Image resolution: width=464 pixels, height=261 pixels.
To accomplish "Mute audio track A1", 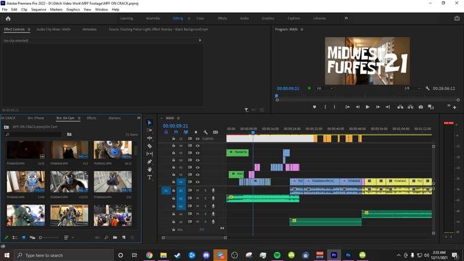I will pyautogui.click(x=197, y=190).
